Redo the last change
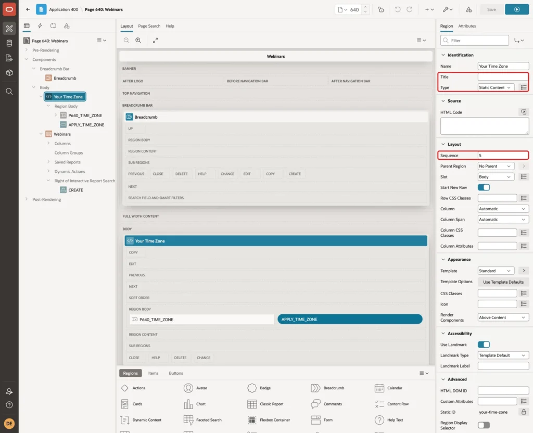 coord(409,9)
